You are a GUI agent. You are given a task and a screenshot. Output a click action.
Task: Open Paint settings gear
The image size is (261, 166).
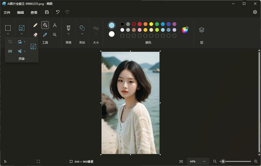pyautogui.click(x=255, y=12)
